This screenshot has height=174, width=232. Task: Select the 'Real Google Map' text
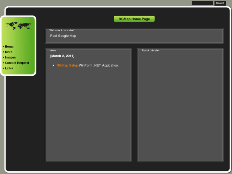pyautogui.click(x=63, y=36)
